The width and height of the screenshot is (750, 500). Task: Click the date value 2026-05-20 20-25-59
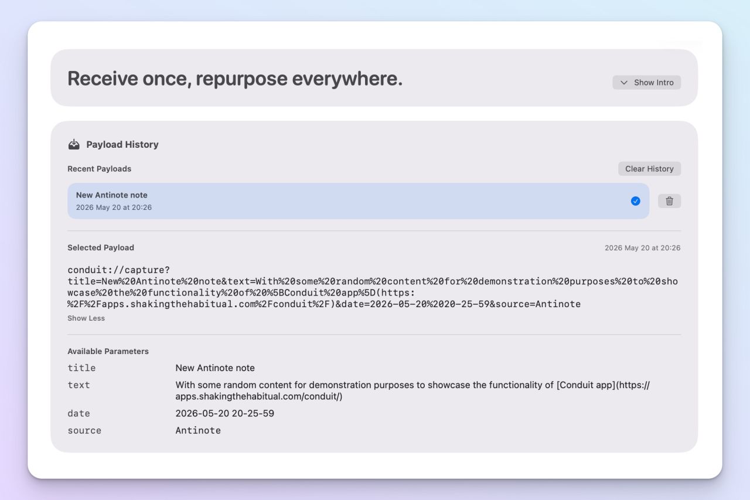click(x=225, y=414)
